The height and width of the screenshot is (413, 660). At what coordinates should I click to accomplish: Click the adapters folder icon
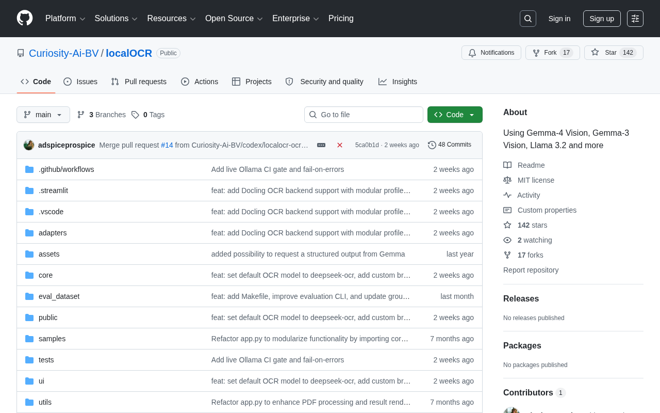[x=29, y=233]
